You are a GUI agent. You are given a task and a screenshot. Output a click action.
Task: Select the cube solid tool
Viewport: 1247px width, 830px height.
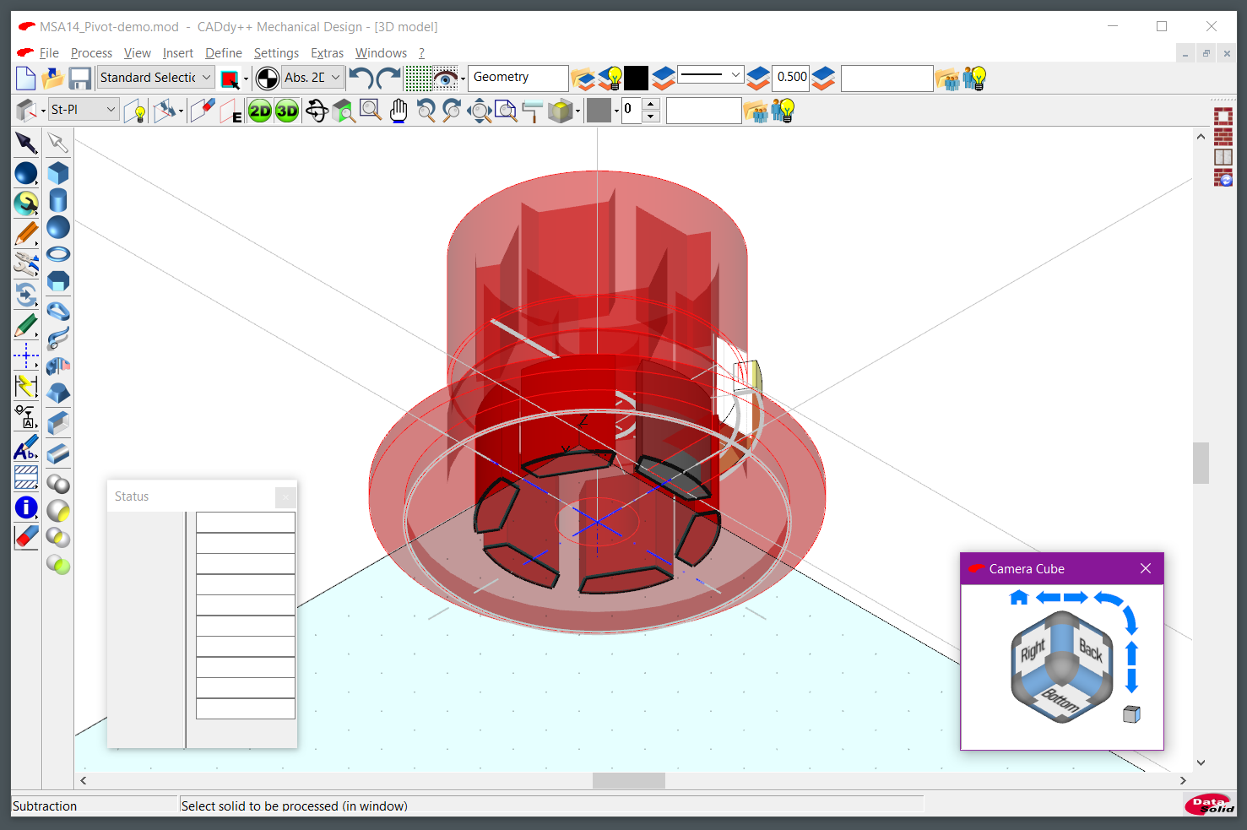pos(58,173)
